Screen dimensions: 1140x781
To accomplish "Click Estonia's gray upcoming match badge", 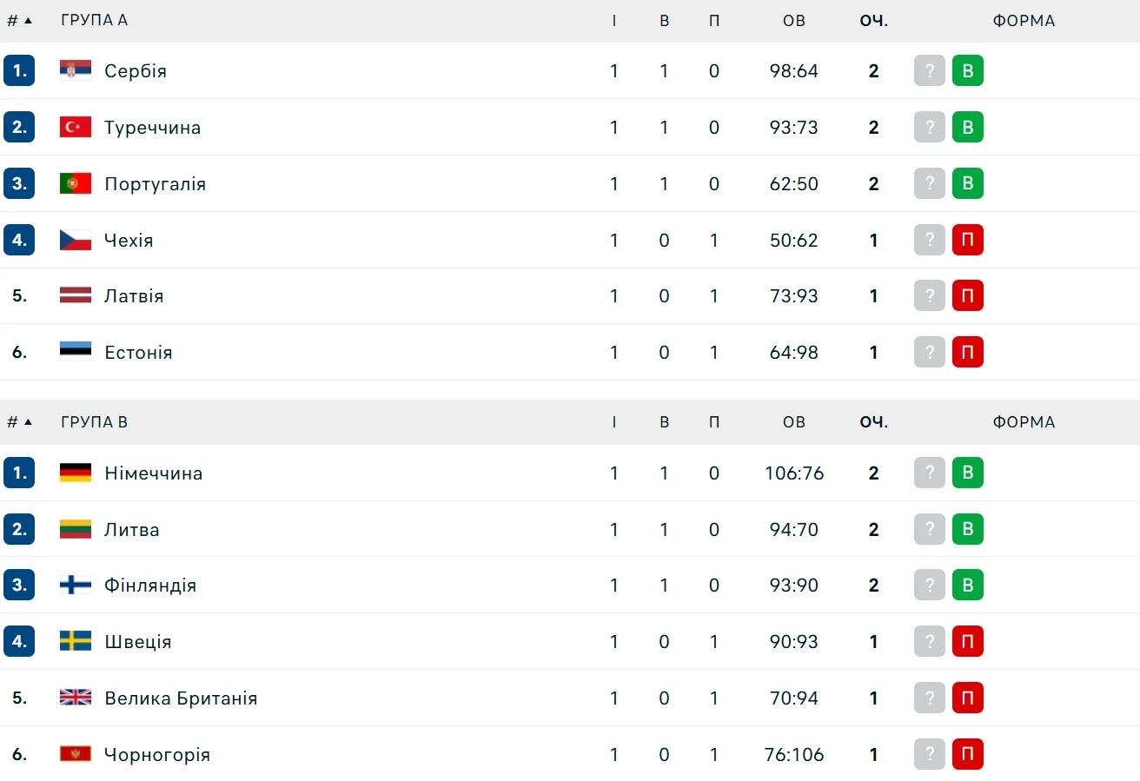I will point(929,352).
